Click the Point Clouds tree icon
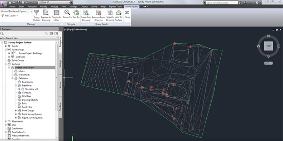This screenshot has width=283, height=141. 9,60
